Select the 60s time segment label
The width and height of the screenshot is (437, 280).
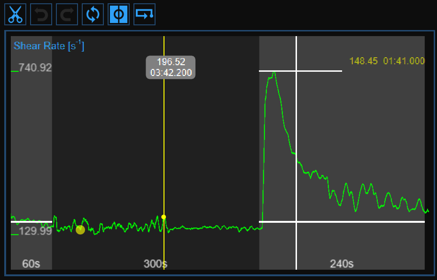[x=31, y=264]
